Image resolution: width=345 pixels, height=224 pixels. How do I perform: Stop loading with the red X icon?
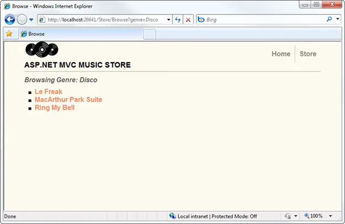[188, 19]
